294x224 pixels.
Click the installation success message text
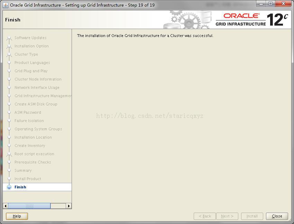tap(145, 36)
